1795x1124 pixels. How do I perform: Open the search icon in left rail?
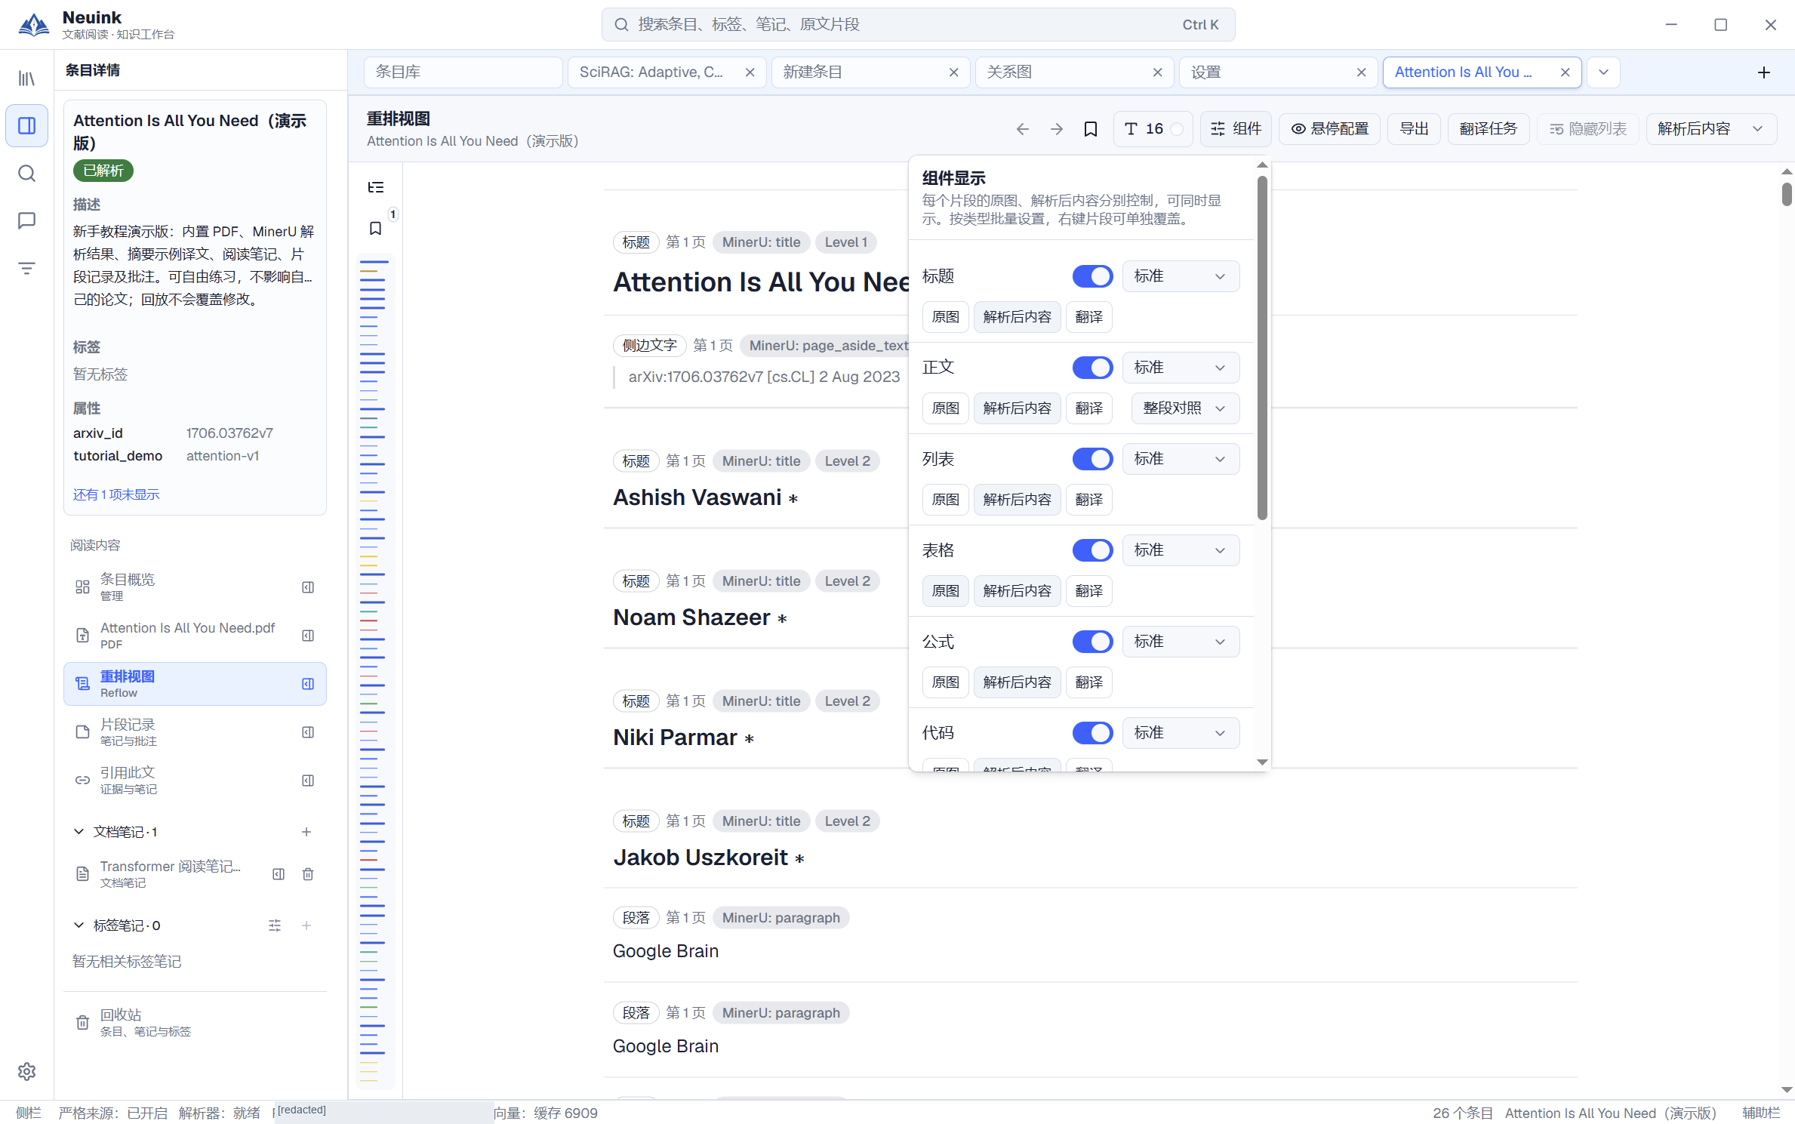pyautogui.click(x=26, y=174)
